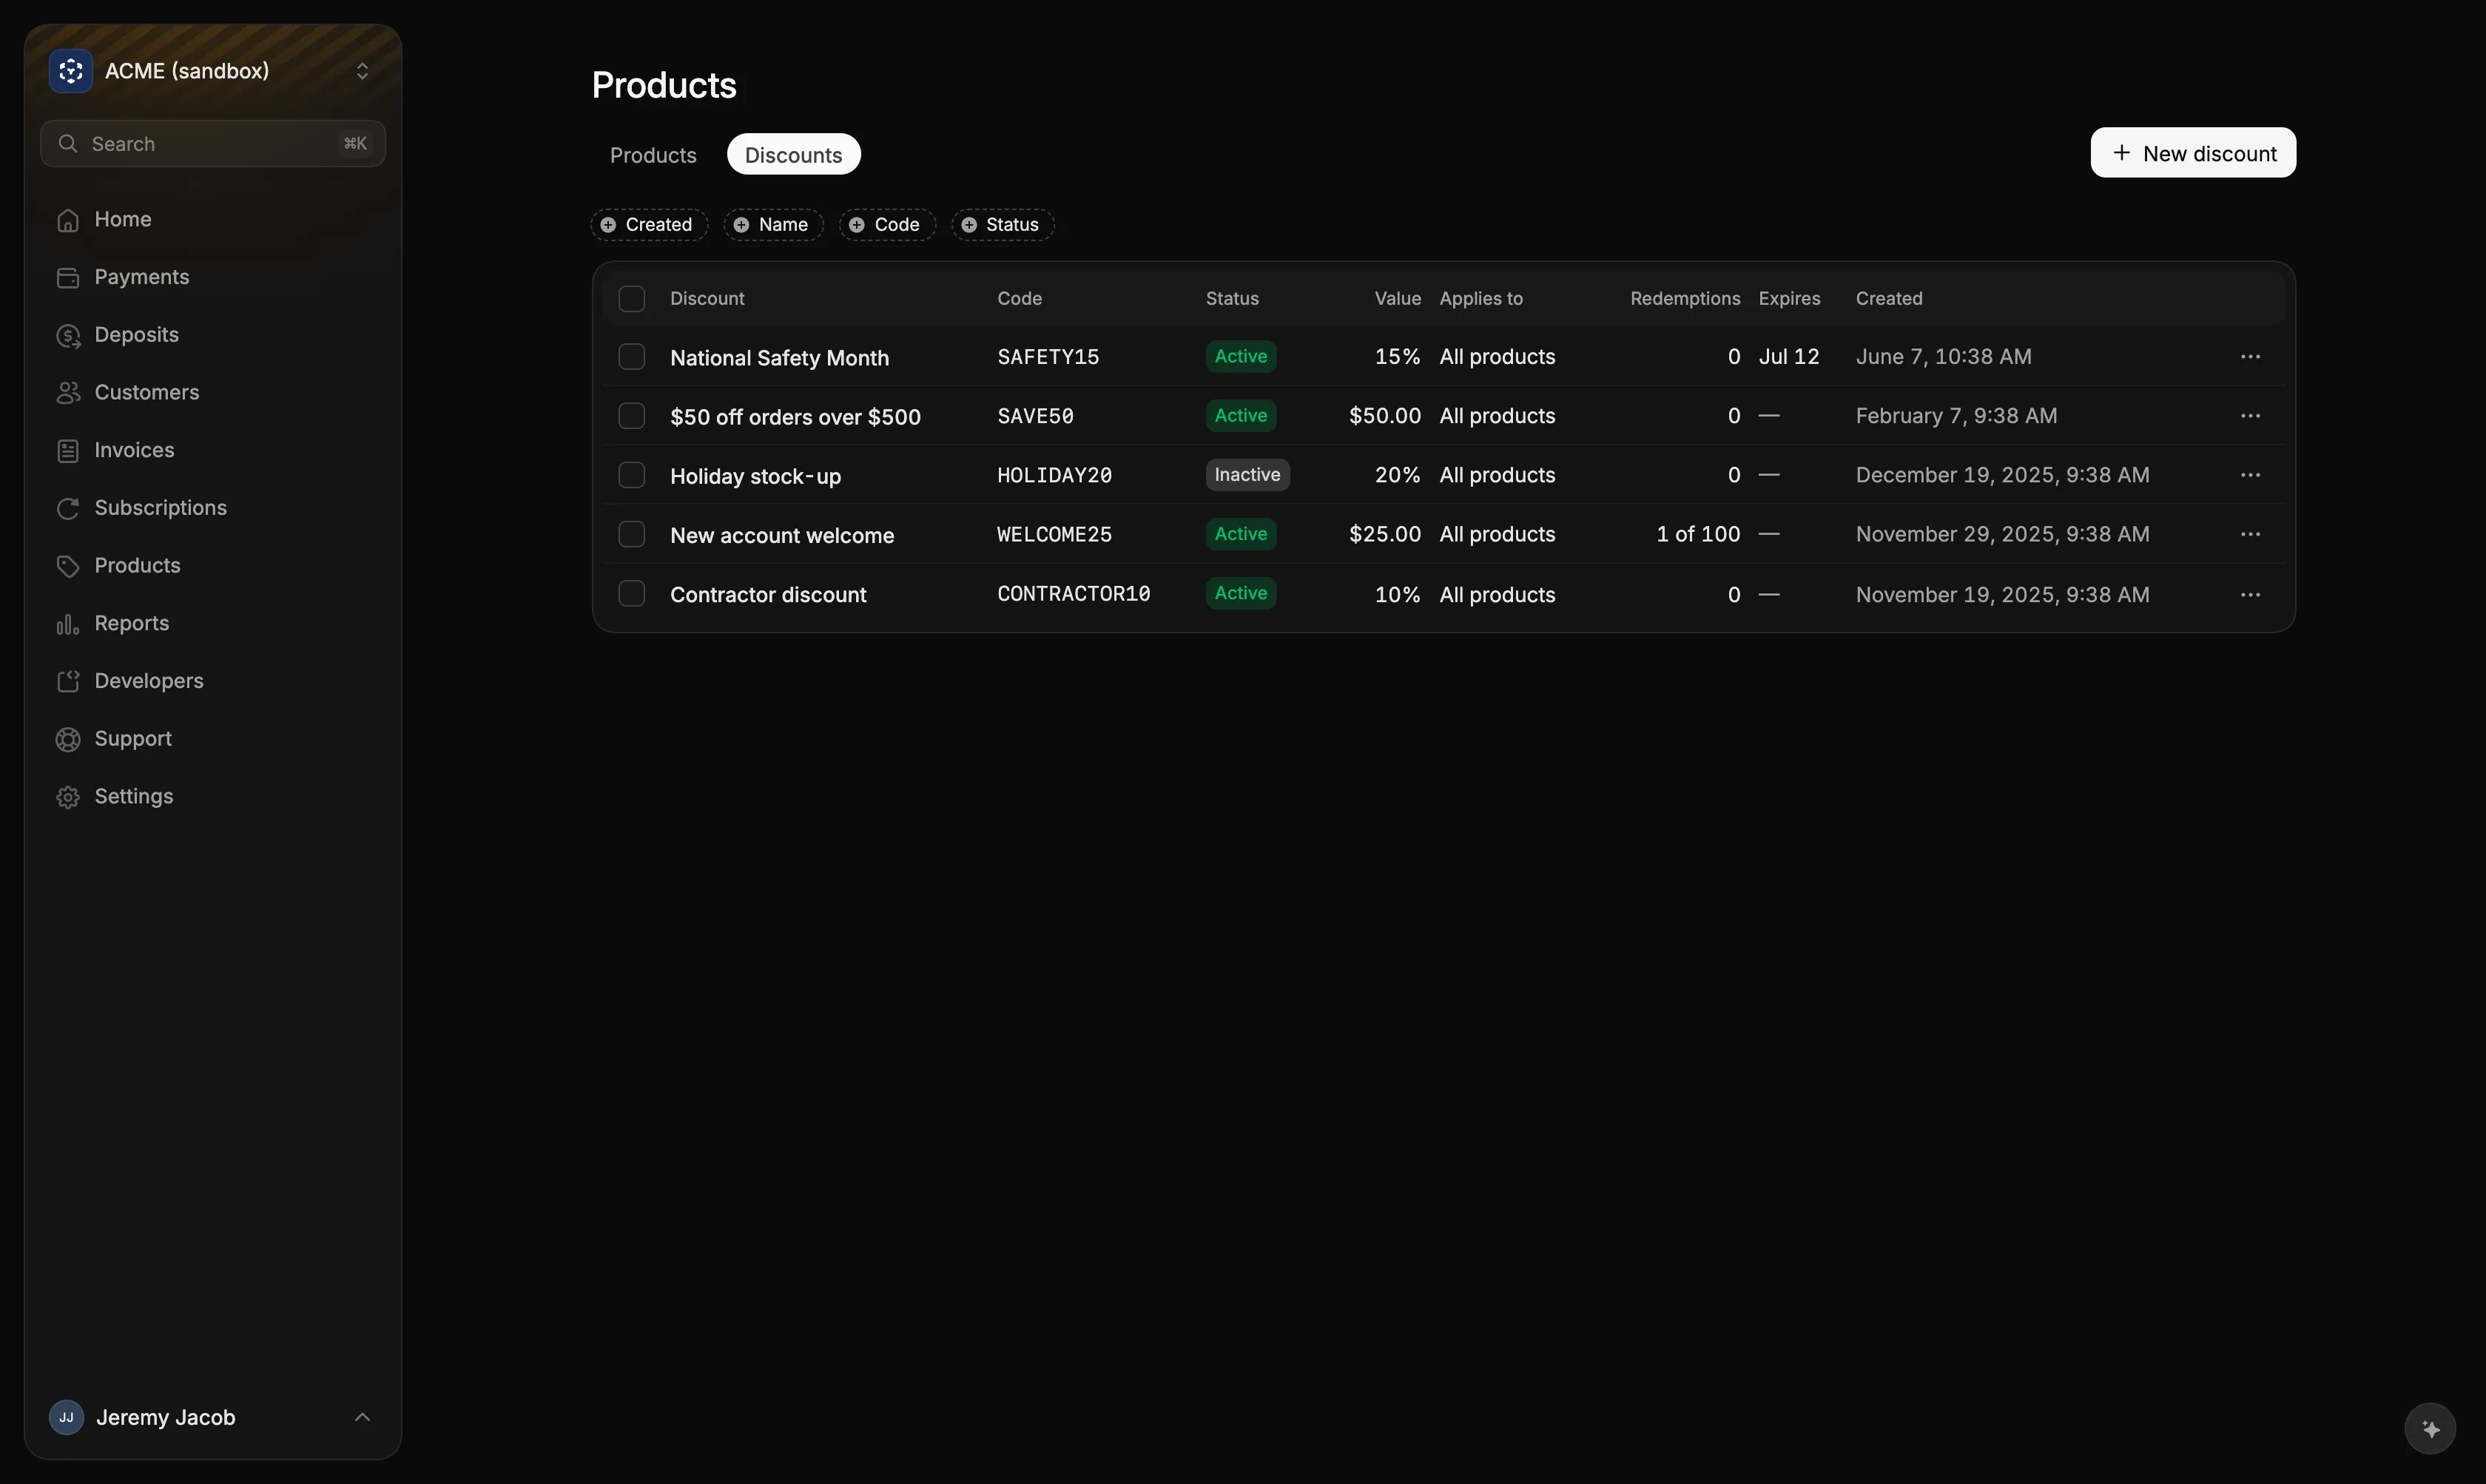
Task: Switch to the Products tab
Action: 653,155
